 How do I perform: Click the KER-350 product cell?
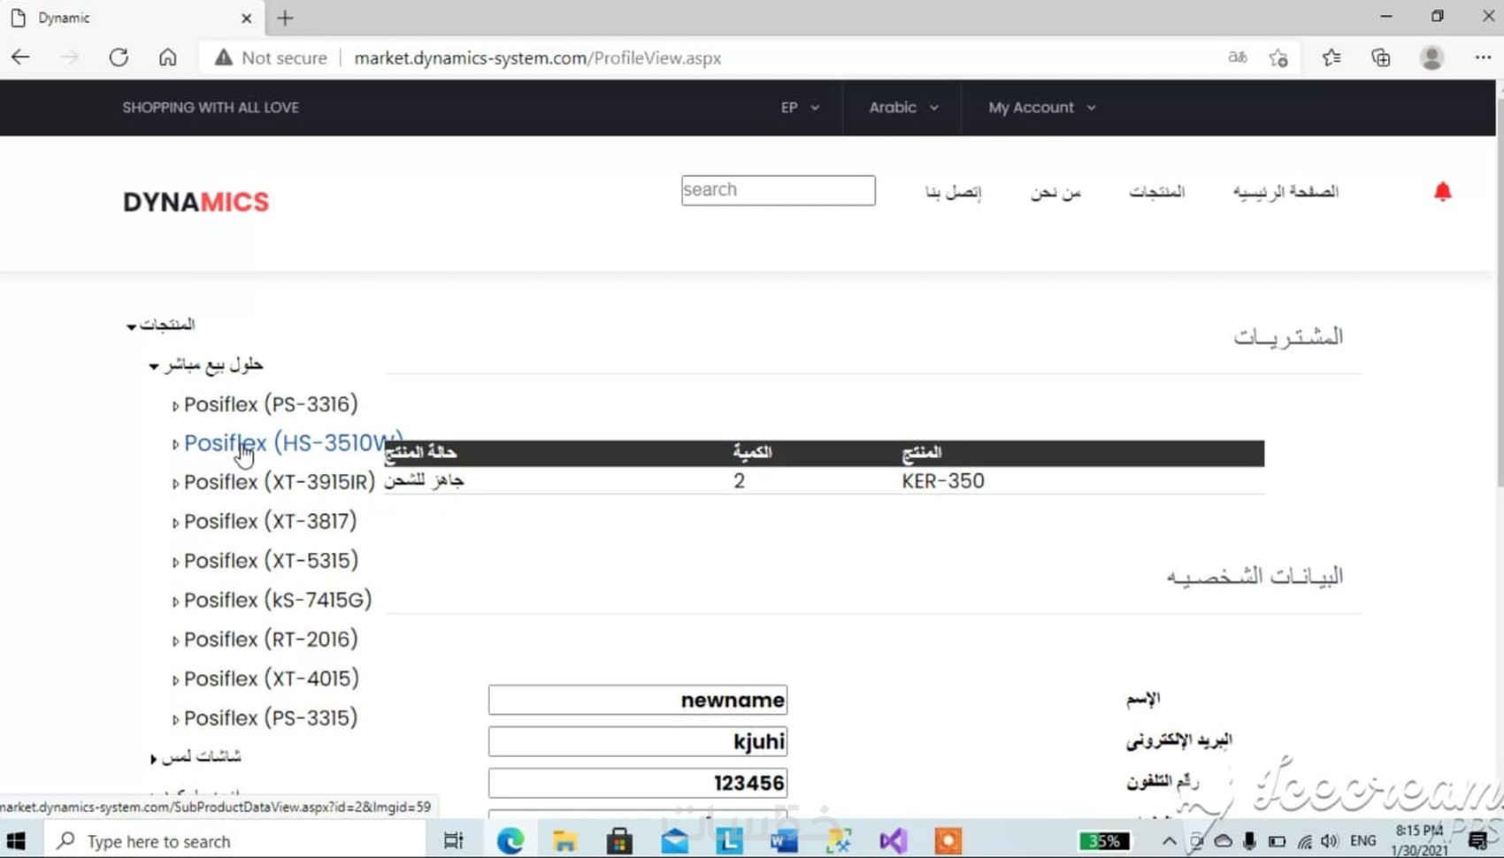click(x=943, y=480)
